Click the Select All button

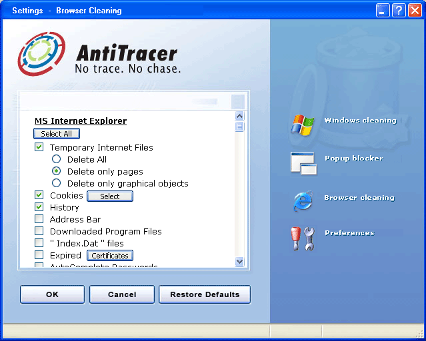[x=57, y=134]
